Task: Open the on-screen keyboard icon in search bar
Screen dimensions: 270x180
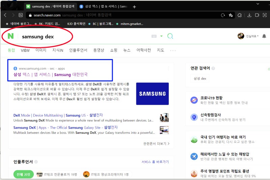Action: coord(154,36)
